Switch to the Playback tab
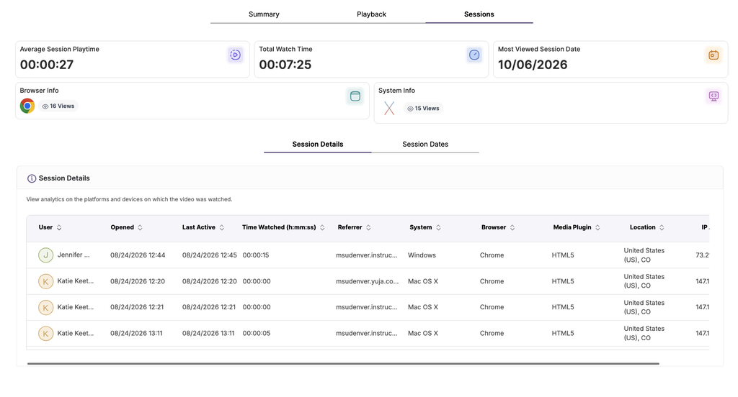The width and height of the screenshot is (738, 397). (x=371, y=14)
